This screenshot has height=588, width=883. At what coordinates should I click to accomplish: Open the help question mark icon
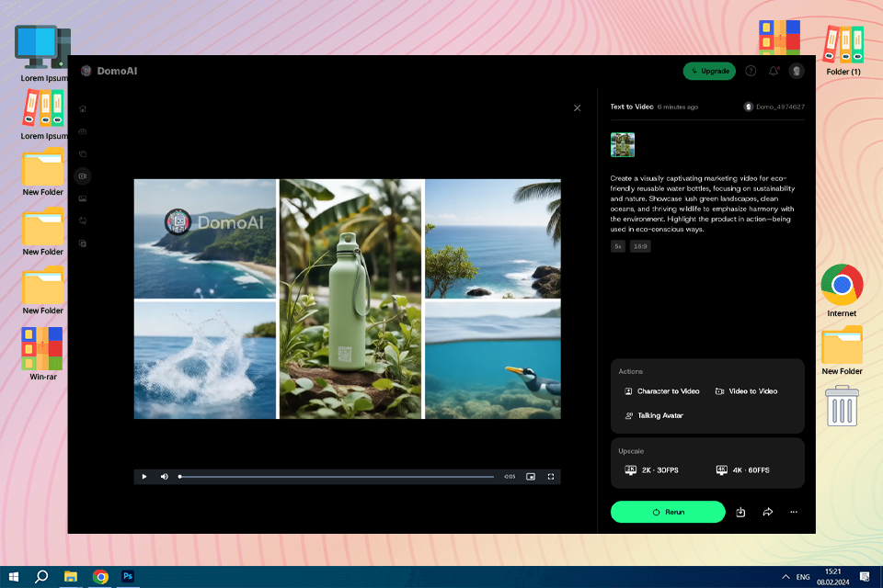[751, 71]
